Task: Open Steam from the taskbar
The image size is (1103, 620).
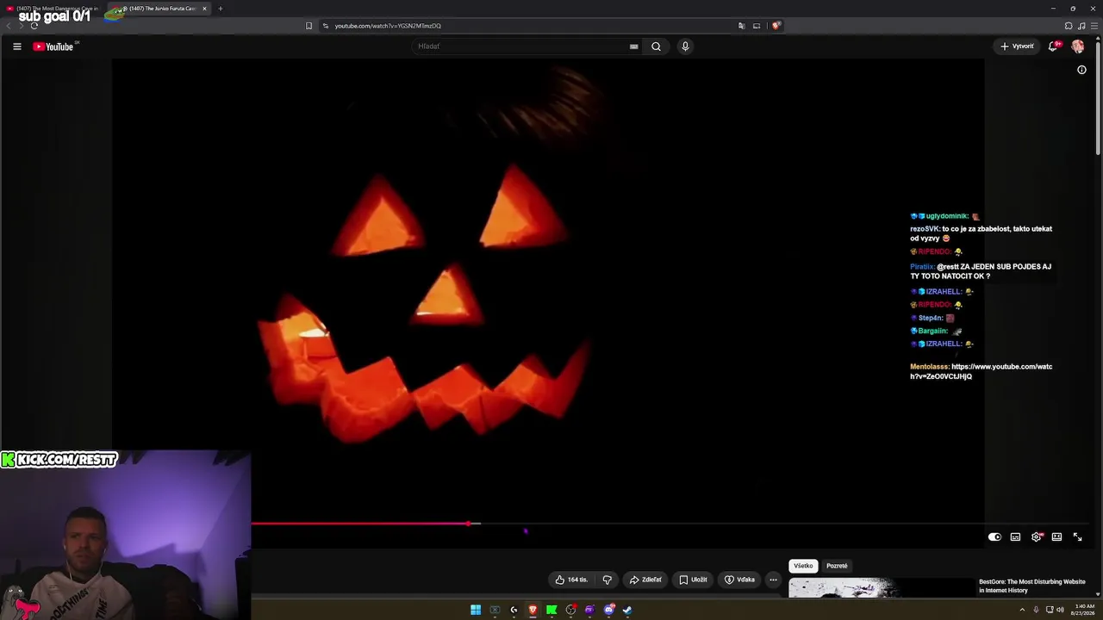Action: pos(627,610)
